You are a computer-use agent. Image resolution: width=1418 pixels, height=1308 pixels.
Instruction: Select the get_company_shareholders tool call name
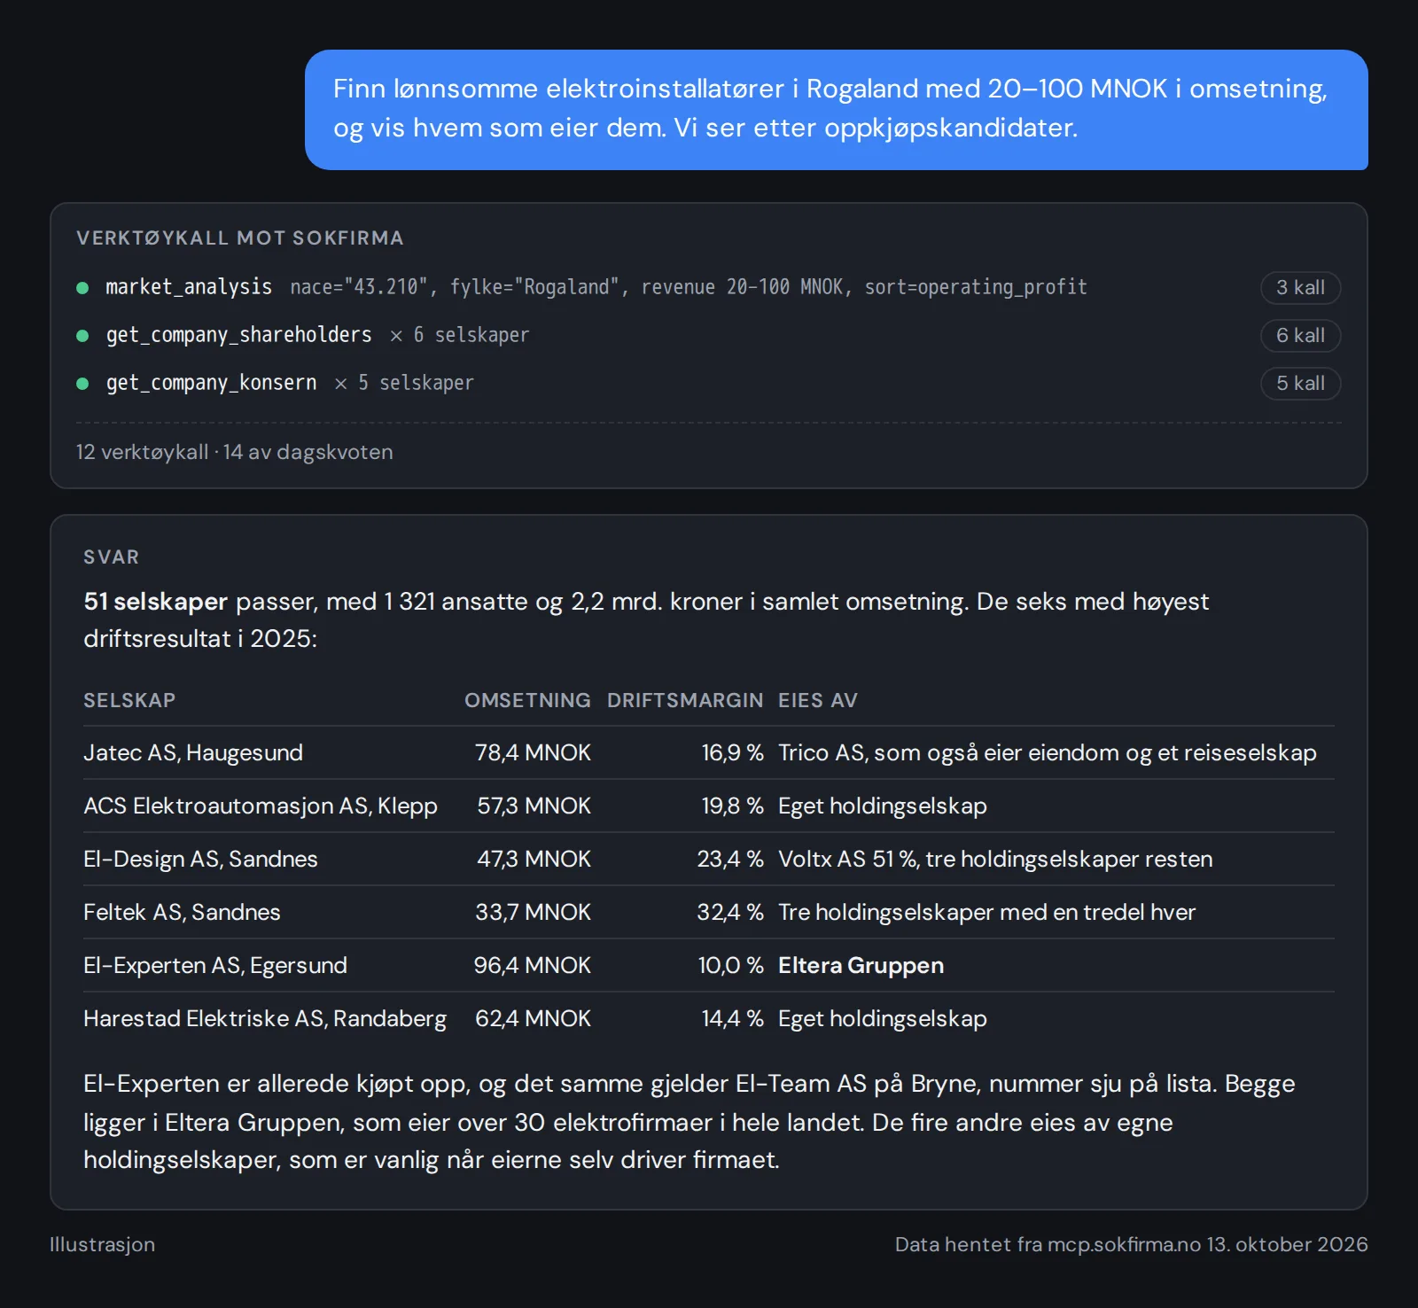(239, 335)
